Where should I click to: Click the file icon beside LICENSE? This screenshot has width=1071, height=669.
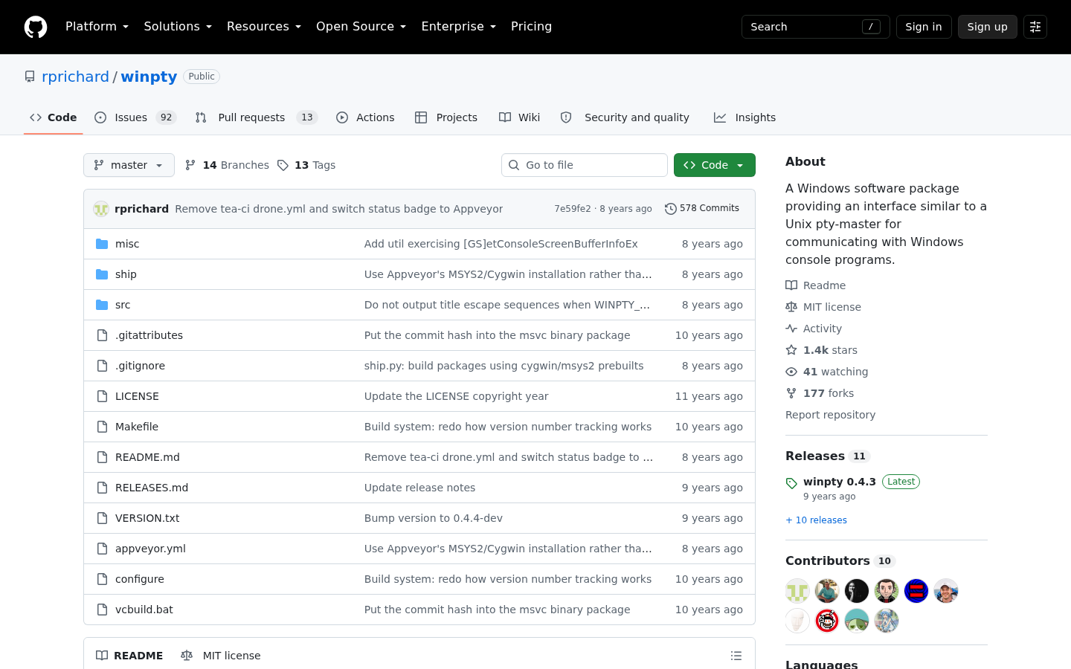tap(102, 396)
